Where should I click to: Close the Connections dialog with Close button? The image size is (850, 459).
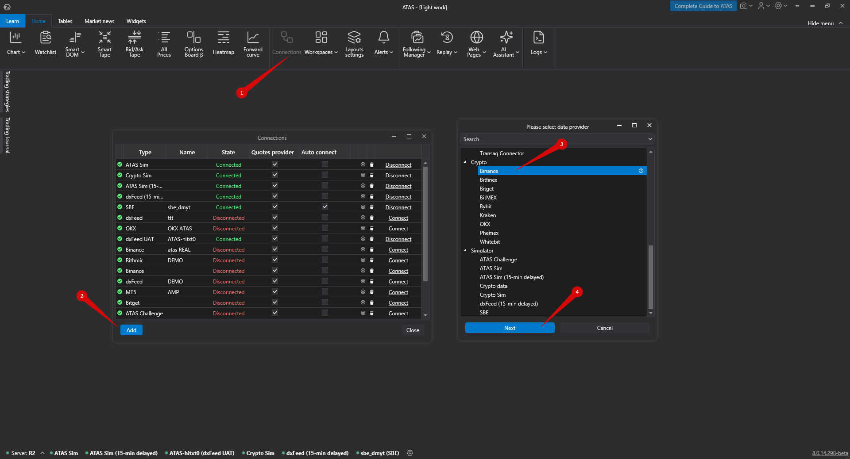(x=413, y=330)
